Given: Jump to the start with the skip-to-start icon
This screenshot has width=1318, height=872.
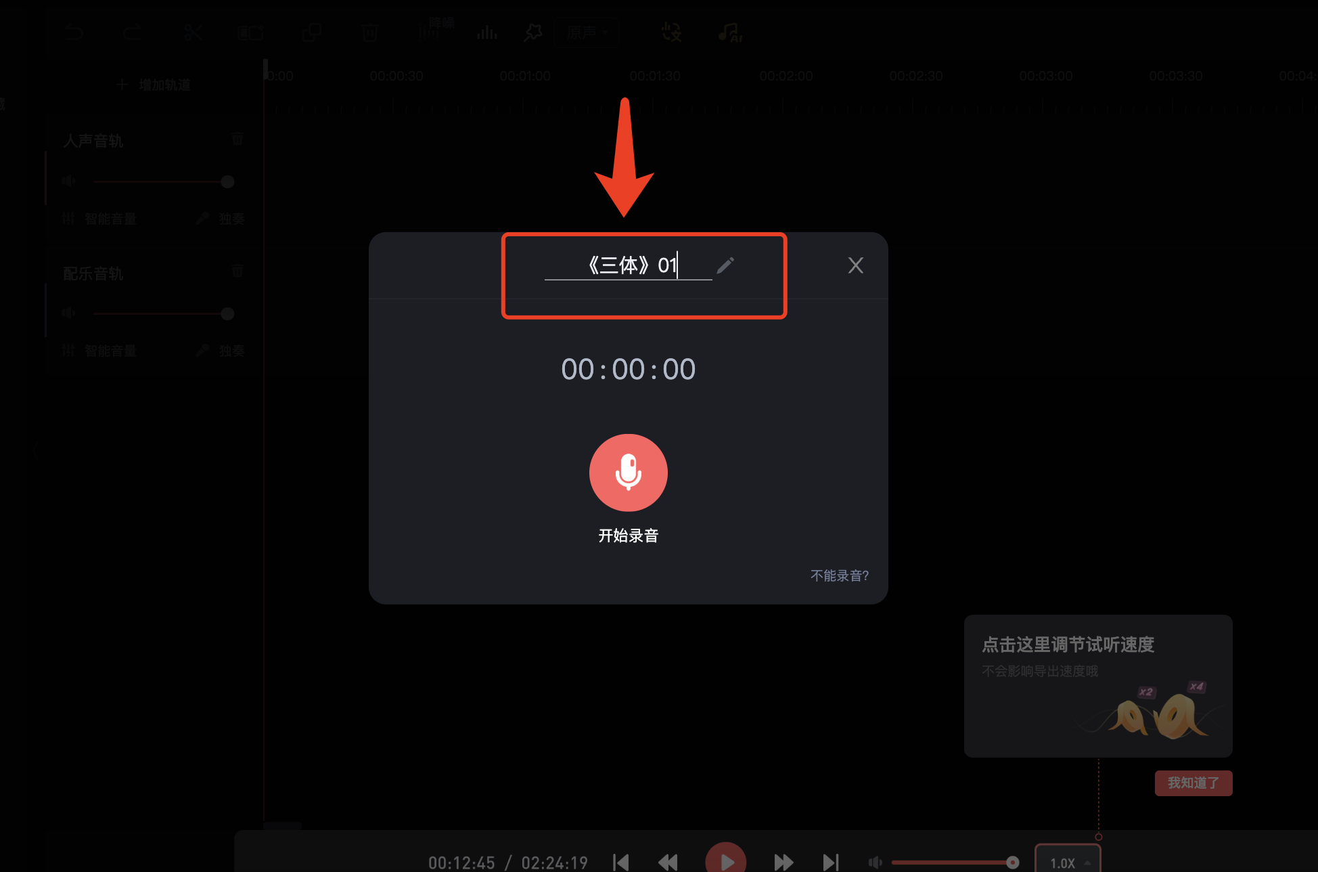Looking at the screenshot, I should pyautogui.click(x=620, y=862).
